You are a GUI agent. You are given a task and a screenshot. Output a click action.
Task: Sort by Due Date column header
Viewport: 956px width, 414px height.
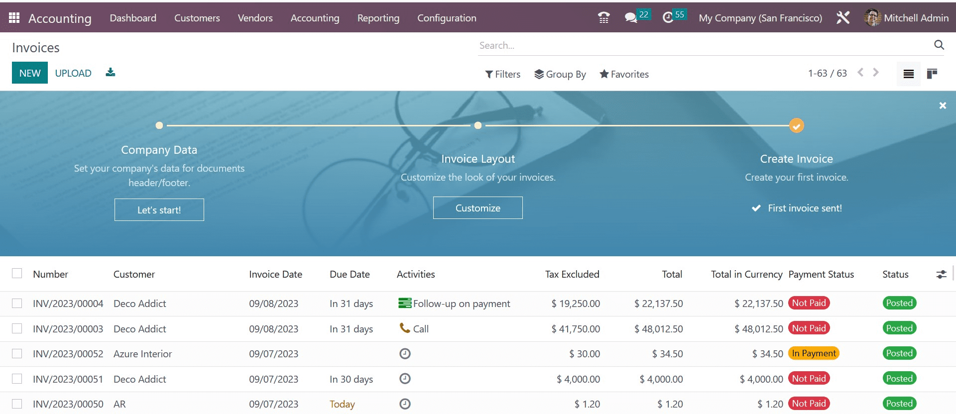(350, 274)
